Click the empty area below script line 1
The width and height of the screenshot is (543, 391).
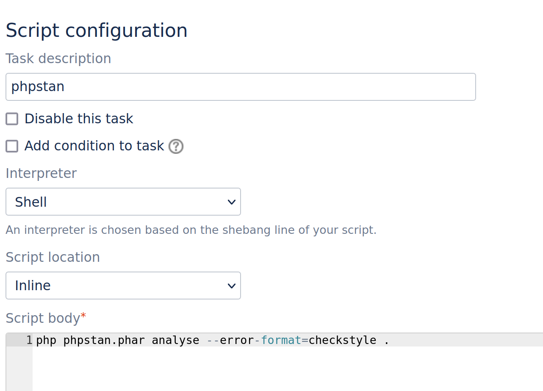(x=254, y=369)
